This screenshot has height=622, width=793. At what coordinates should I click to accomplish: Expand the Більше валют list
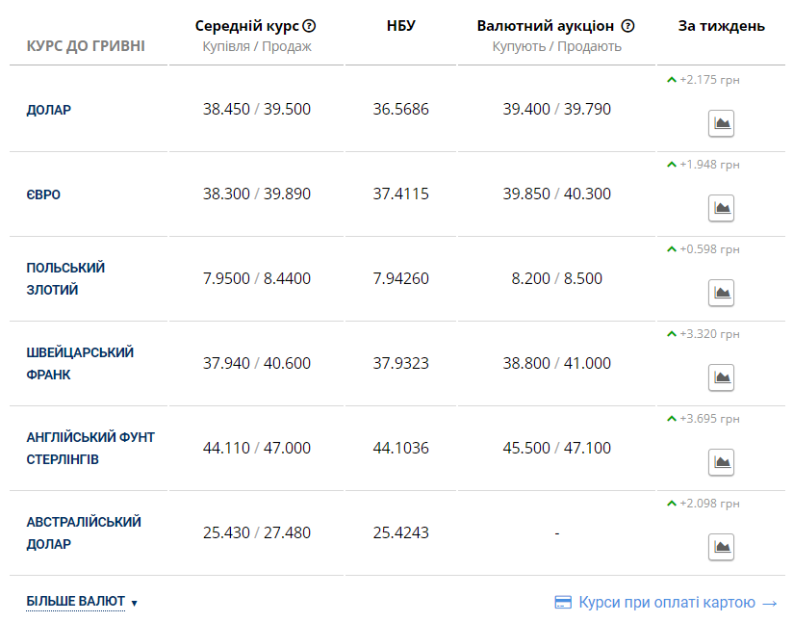[x=82, y=602]
